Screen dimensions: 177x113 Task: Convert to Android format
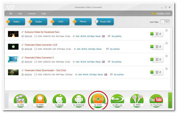(x=79, y=100)
